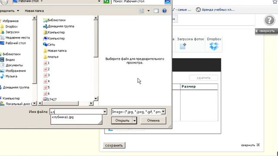278x156 pixels.
Task: Select image file named 3
Action: (46, 75)
